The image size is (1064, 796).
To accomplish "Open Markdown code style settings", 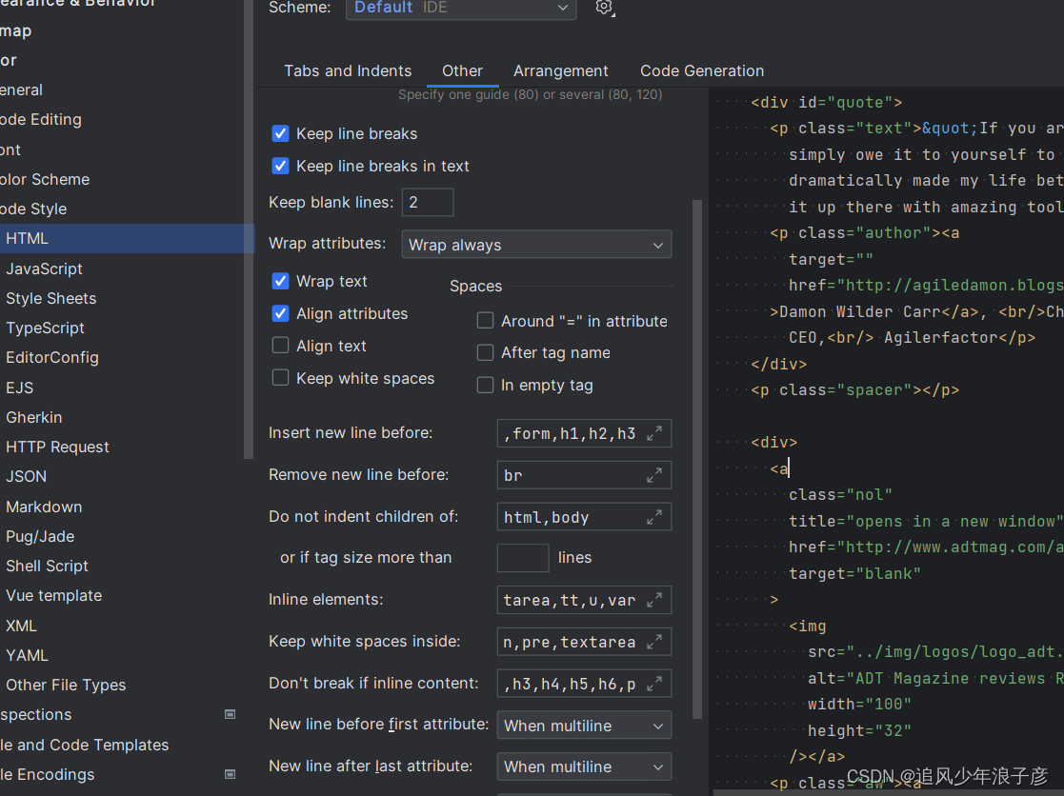I will (x=44, y=507).
